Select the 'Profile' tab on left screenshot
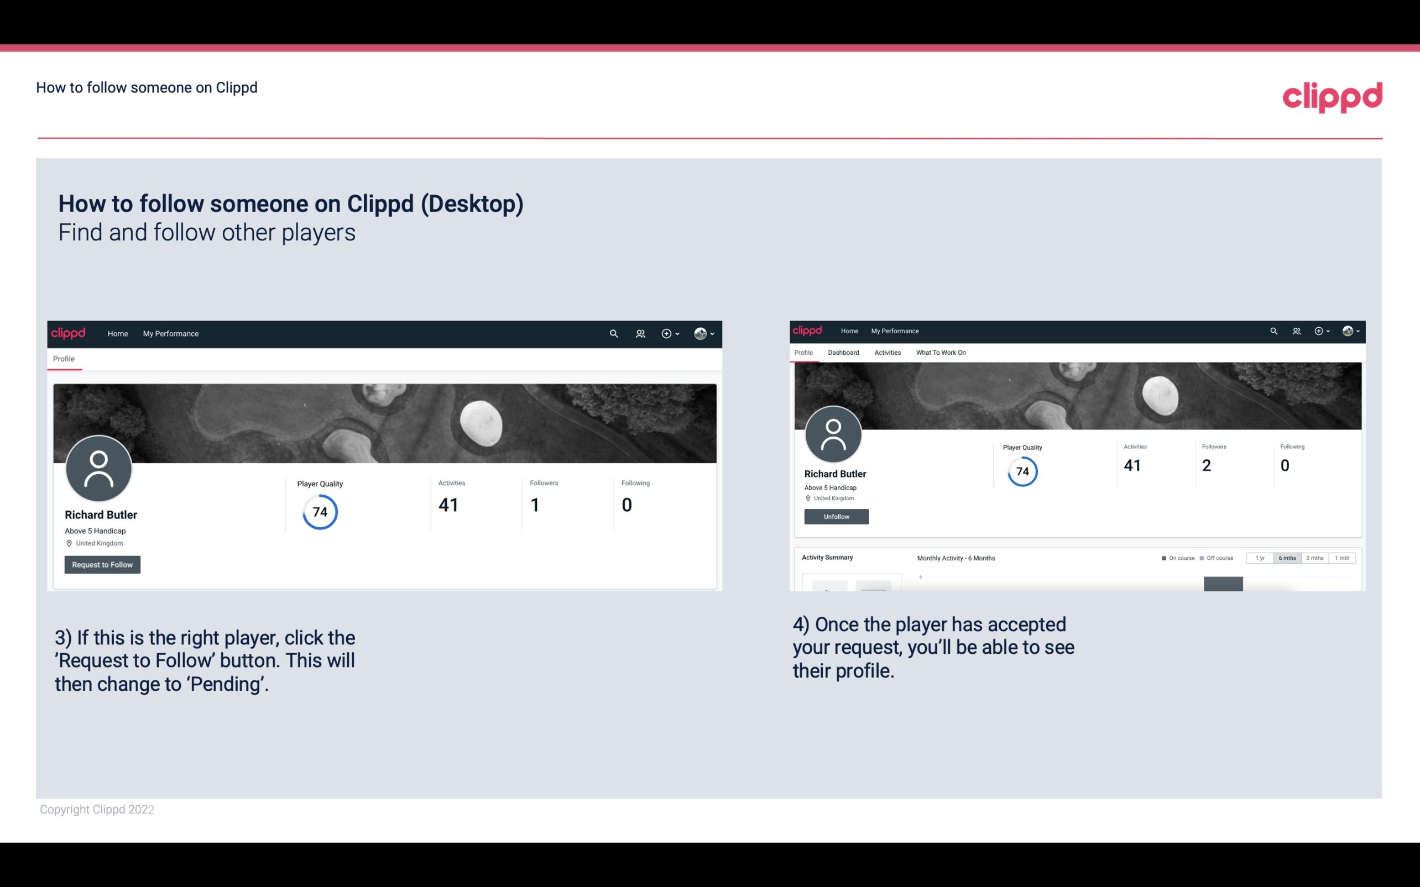This screenshot has height=887, width=1420. 64,359
